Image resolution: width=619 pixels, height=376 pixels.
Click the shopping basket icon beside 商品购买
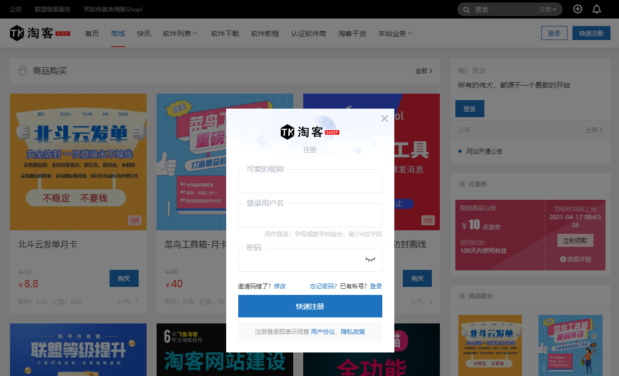[23, 71]
